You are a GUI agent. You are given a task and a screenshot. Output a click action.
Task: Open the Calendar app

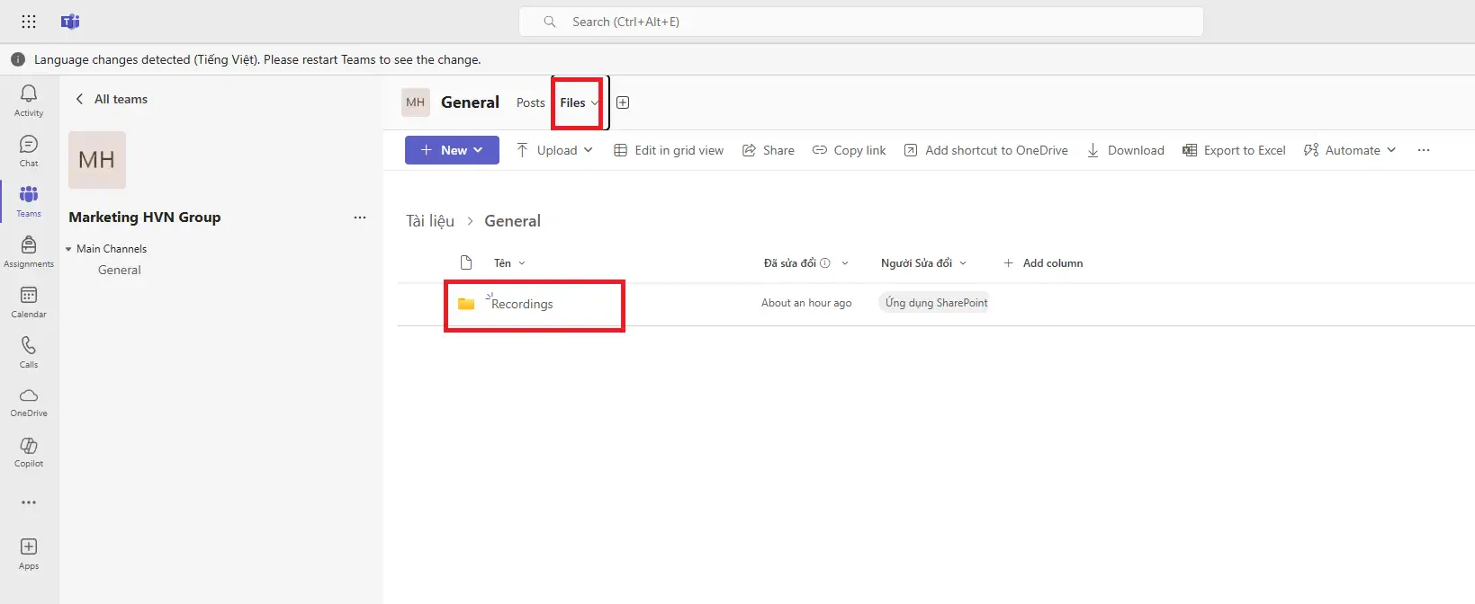pyautogui.click(x=29, y=301)
